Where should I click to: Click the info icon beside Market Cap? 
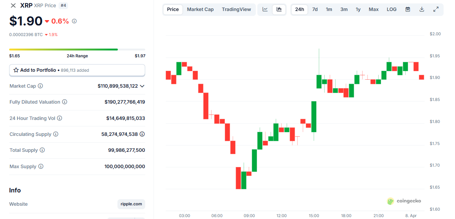pos(40,86)
